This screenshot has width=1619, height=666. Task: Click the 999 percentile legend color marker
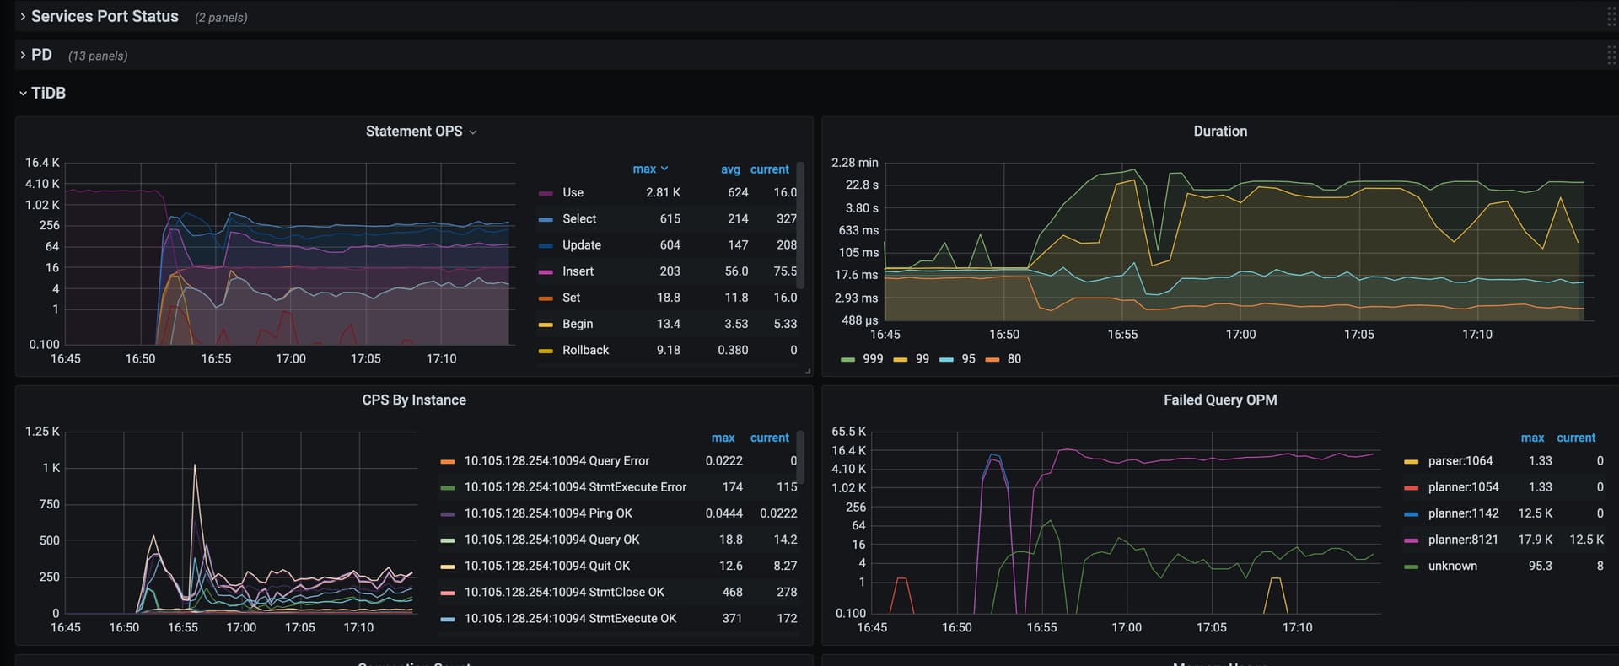point(847,360)
